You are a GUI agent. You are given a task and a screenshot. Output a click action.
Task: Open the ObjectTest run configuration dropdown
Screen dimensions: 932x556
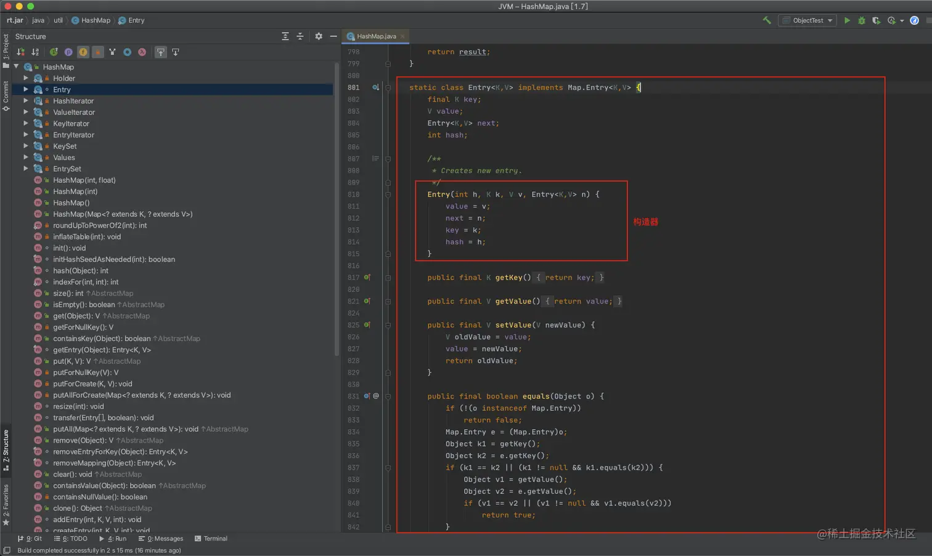[x=808, y=20]
